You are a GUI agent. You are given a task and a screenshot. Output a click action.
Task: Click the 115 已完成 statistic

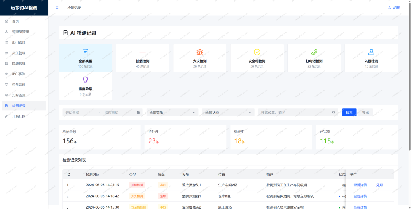[x=327, y=141]
